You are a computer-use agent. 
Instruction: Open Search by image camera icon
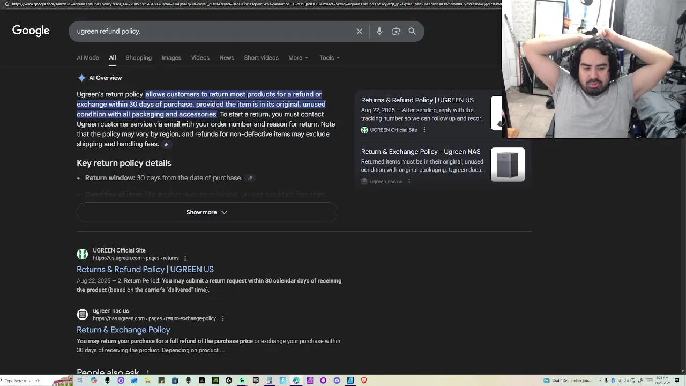[x=396, y=31]
